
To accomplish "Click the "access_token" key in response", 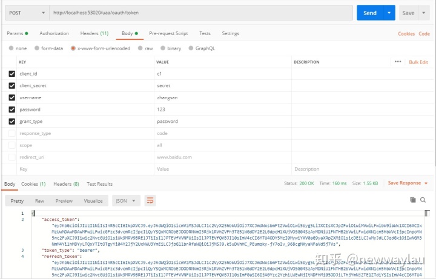I will point(59,219).
